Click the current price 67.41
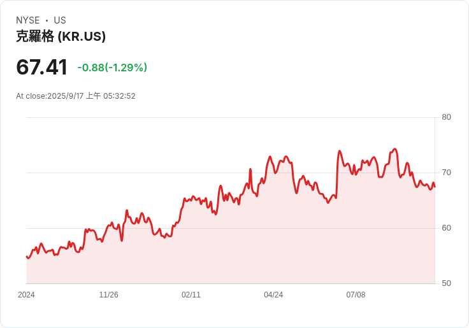This screenshot has height=328, width=469. pyautogui.click(x=41, y=68)
